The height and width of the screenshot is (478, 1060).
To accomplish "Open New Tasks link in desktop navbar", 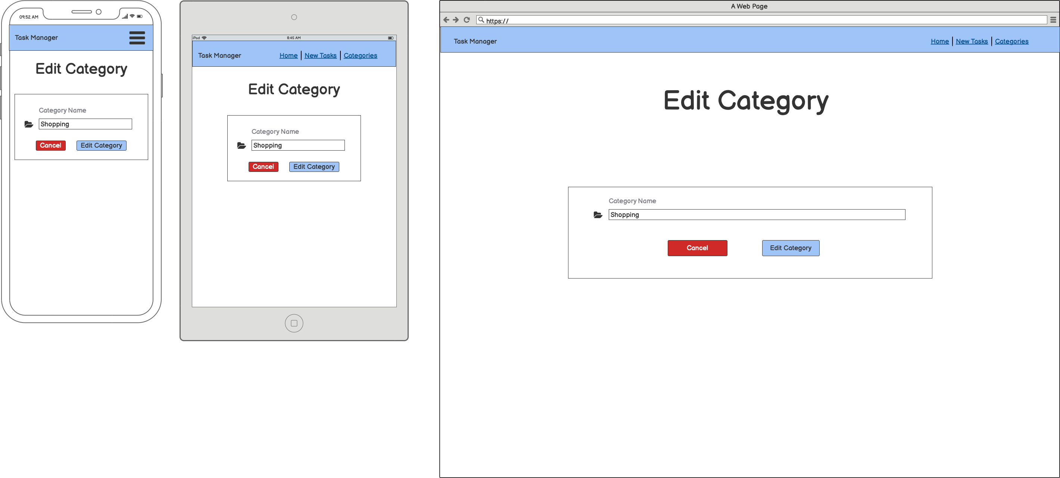I will coord(972,41).
